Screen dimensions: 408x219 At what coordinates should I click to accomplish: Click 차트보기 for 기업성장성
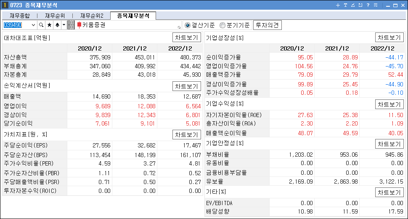[x=389, y=37]
